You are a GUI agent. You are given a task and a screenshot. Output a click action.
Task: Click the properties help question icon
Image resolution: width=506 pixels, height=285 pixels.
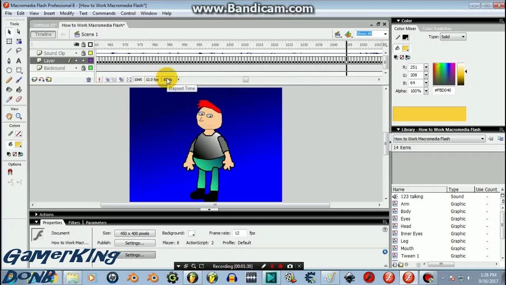(385, 230)
